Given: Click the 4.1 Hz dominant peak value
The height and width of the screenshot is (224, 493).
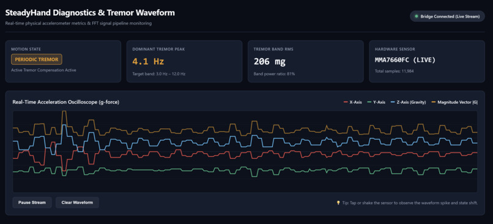Looking at the screenshot, I should [148, 61].
